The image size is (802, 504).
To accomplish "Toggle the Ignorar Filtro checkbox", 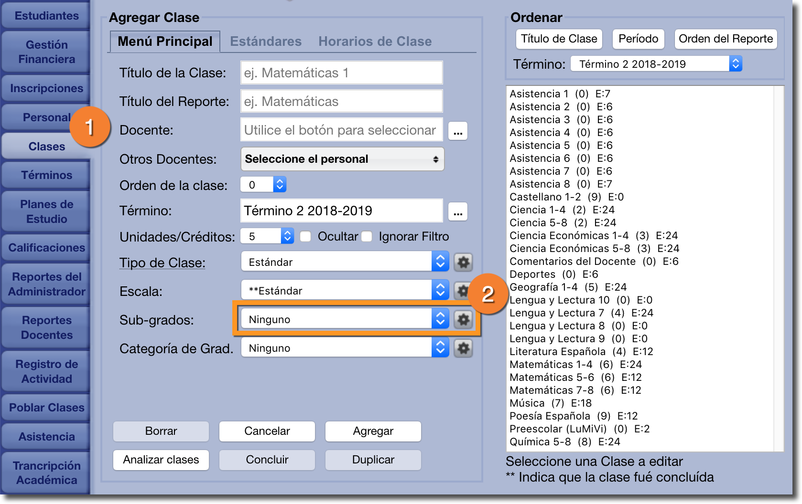I will tap(367, 237).
